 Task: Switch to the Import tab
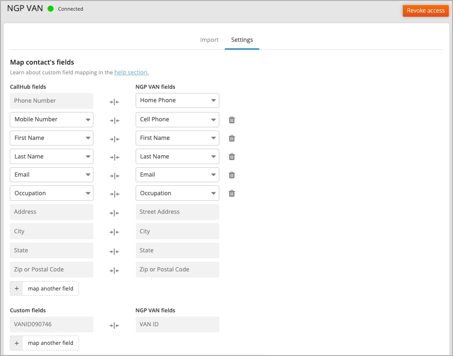pyautogui.click(x=209, y=40)
